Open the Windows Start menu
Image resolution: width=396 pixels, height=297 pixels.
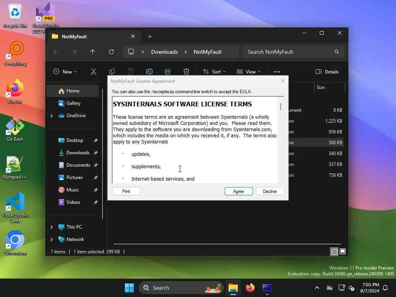(129, 288)
